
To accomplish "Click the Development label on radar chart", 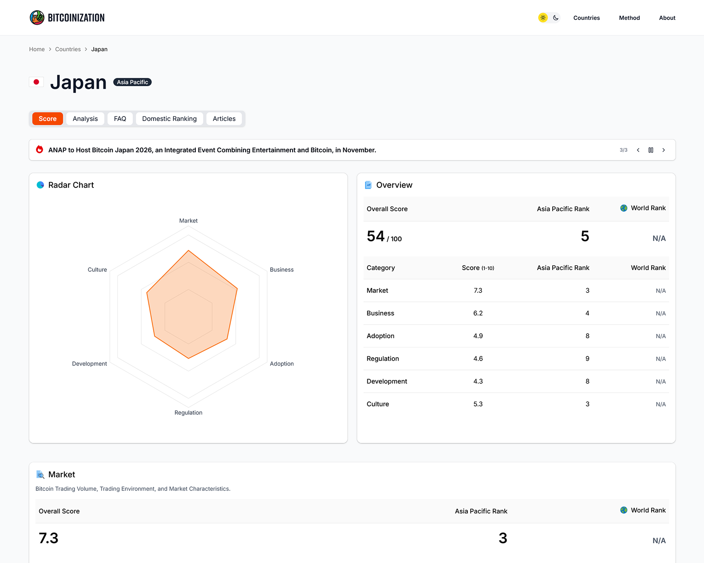I will point(89,364).
